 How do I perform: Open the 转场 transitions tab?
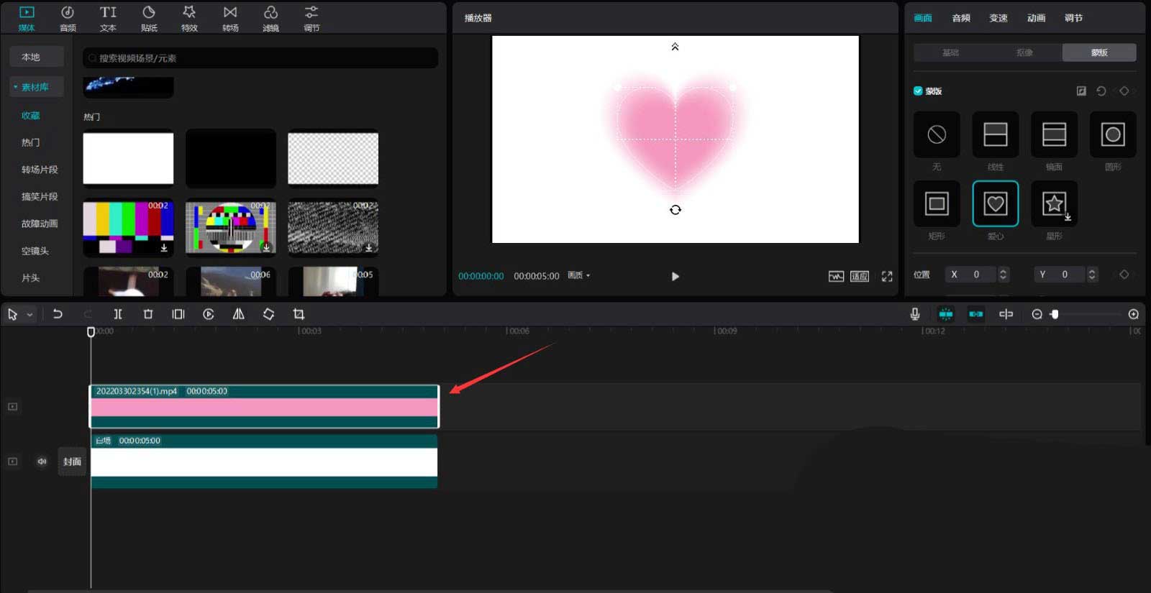[230, 19]
